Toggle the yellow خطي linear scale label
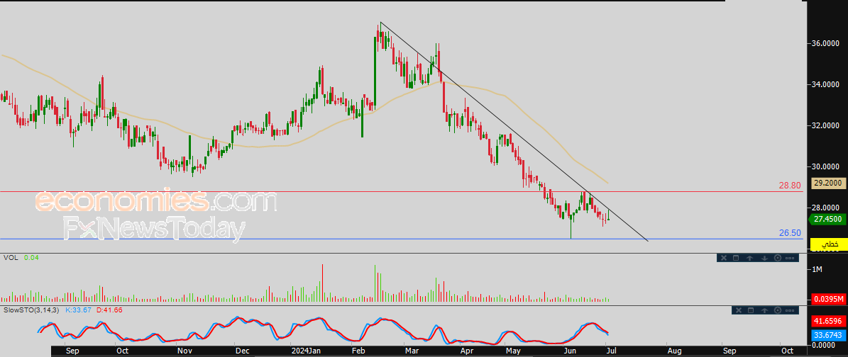The height and width of the screenshot is (357, 848). pyautogui.click(x=828, y=244)
